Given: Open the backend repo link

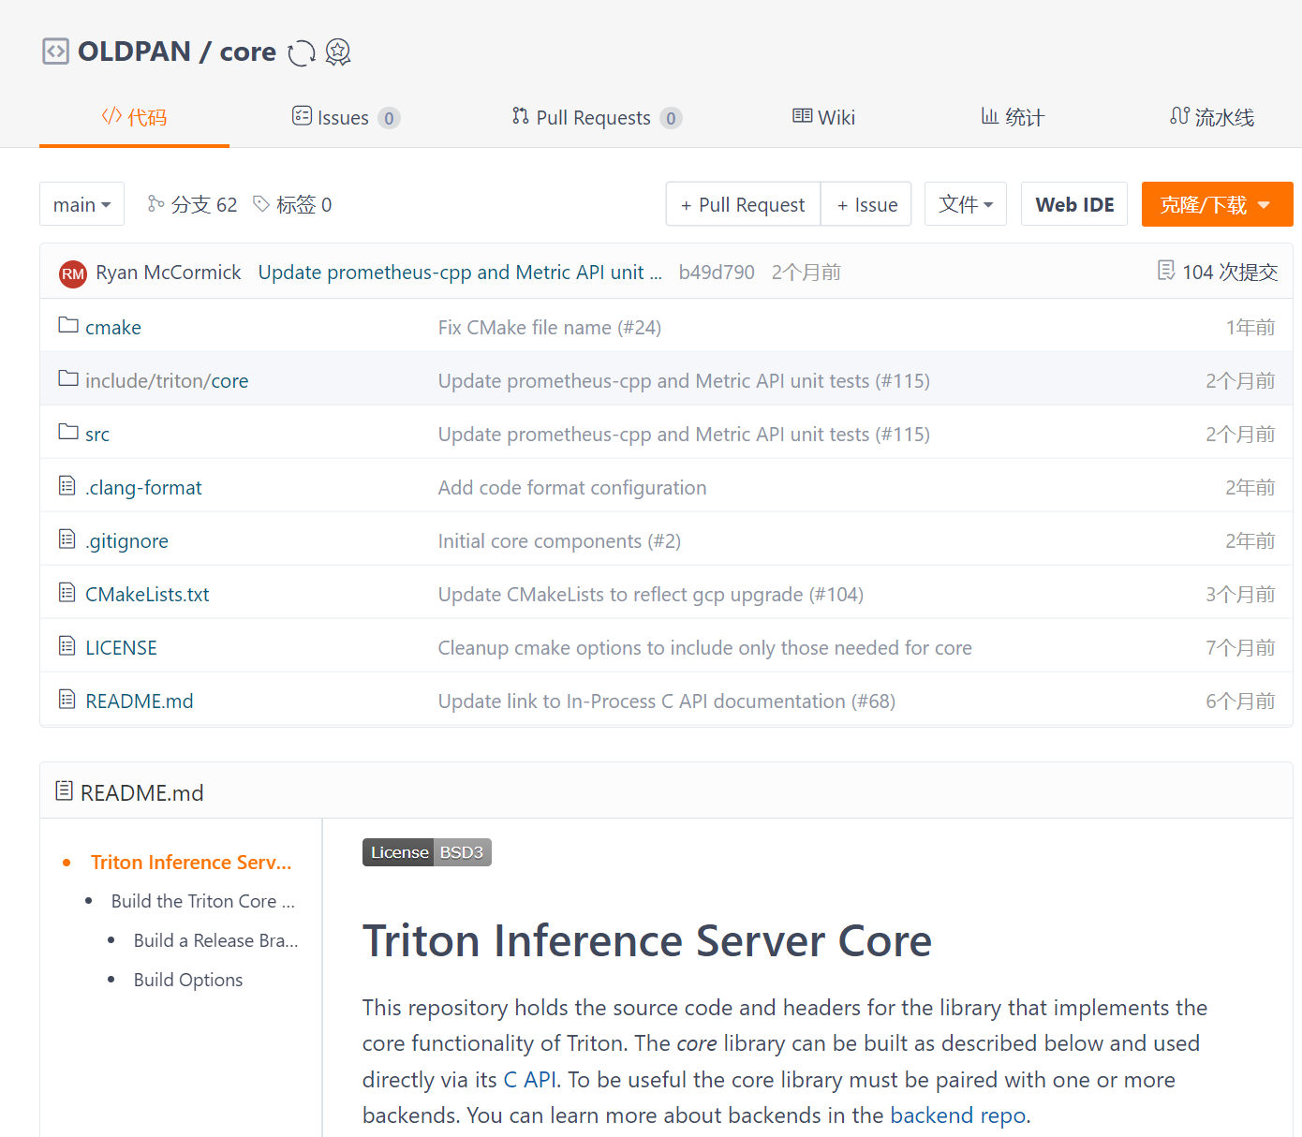Looking at the screenshot, I should [958, 1115].
